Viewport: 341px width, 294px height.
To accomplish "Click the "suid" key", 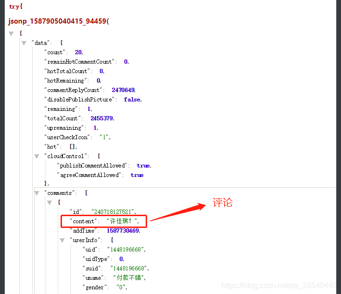I will click(92, 269).
